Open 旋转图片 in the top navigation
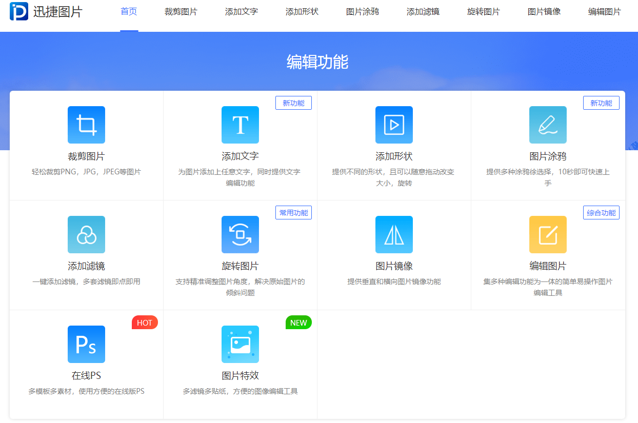Image resolution: width=638 pixels, height=423 pixels. (484, 11)
